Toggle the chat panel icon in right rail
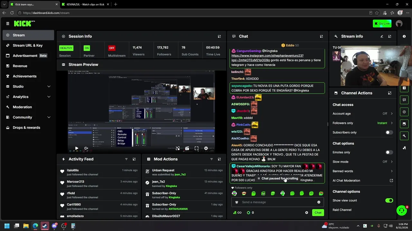Viewport: 412px width, 231px height. click(x=404, y=100)
